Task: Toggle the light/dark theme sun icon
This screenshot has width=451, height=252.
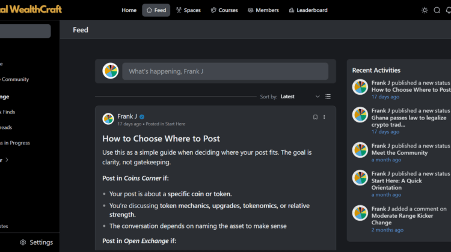Action: tap(425, 10)
